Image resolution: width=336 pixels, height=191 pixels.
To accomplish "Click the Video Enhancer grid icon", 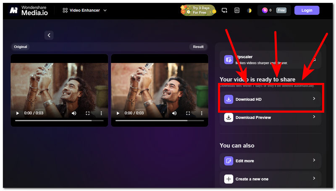I will pos(65,10).
